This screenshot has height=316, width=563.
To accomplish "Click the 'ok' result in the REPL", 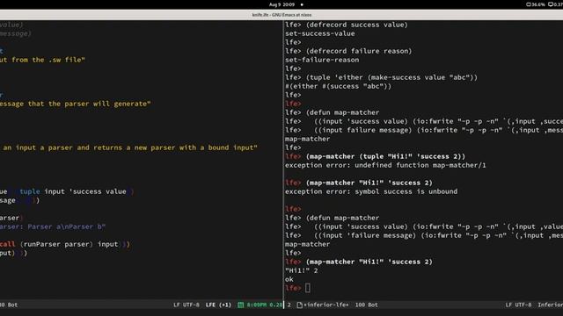I will 289,279.
